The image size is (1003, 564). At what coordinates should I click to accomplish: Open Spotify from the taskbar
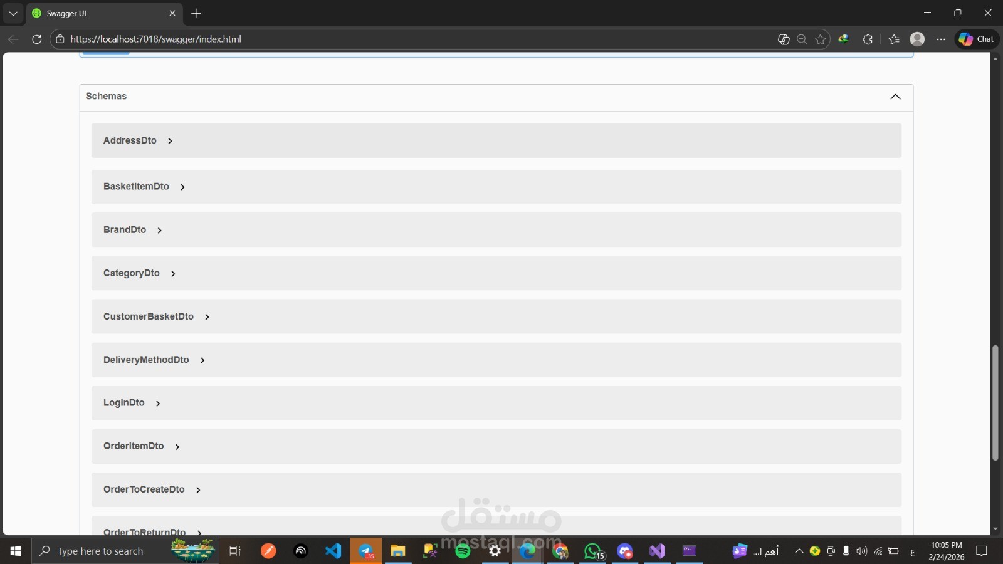click(463, 551)
